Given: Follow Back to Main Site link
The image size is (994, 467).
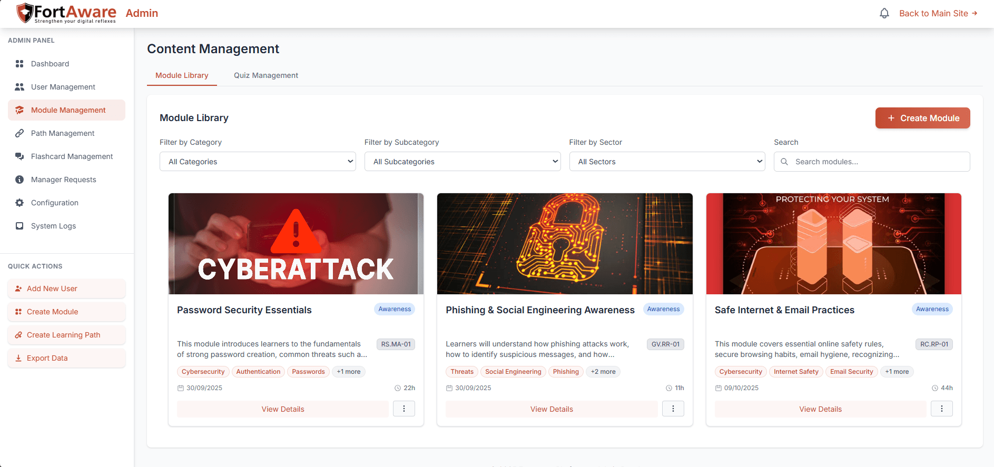Looking at the screenshot, I should coord(938,13).
